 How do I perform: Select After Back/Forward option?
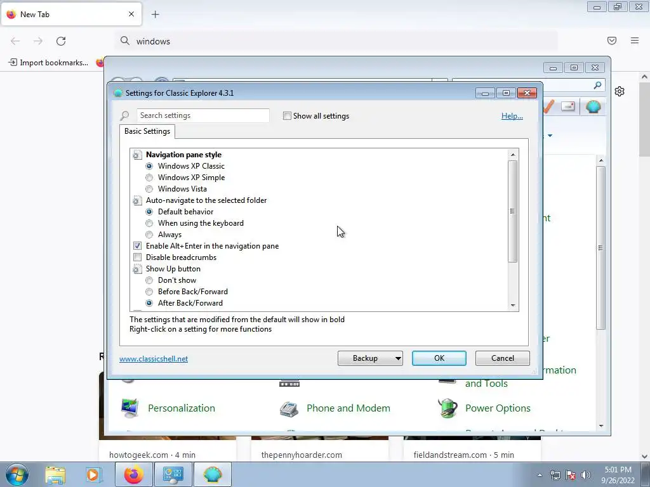click(x=149, y=303)
